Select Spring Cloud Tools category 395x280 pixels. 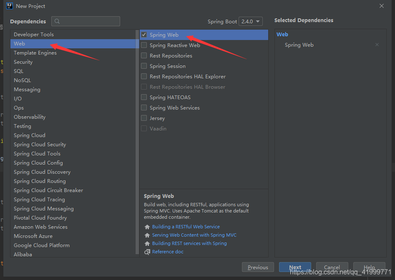tap(73, 154)
